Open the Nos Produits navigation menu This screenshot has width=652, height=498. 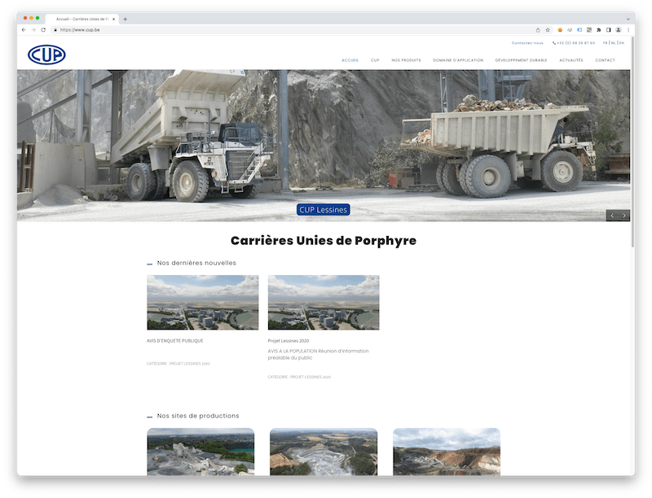[406, 60]
